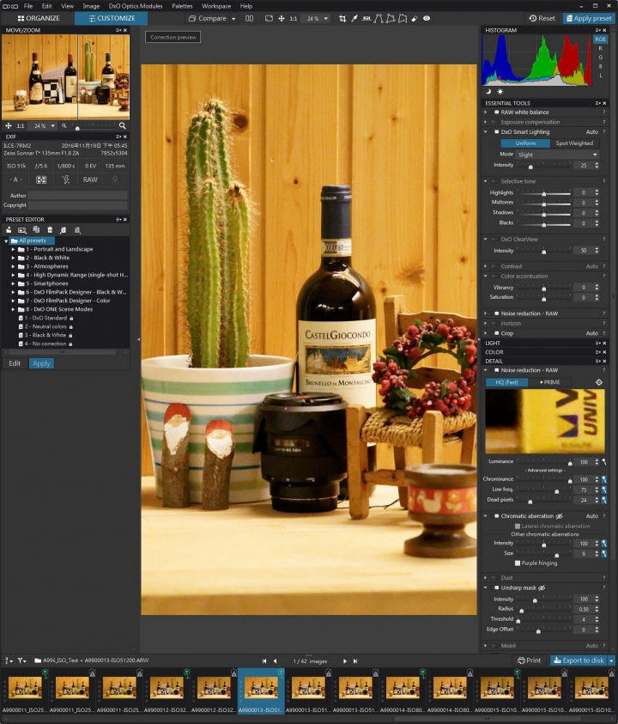618x724 pixels.
Task: Open the Compare dropdown arrow
Action: click(x=233, y=19)
